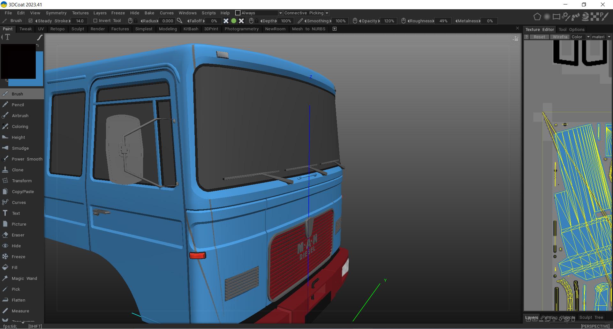This screenshot has width=613, height=329.
Task: Check the Always checkbox
Action: (238, 13)
